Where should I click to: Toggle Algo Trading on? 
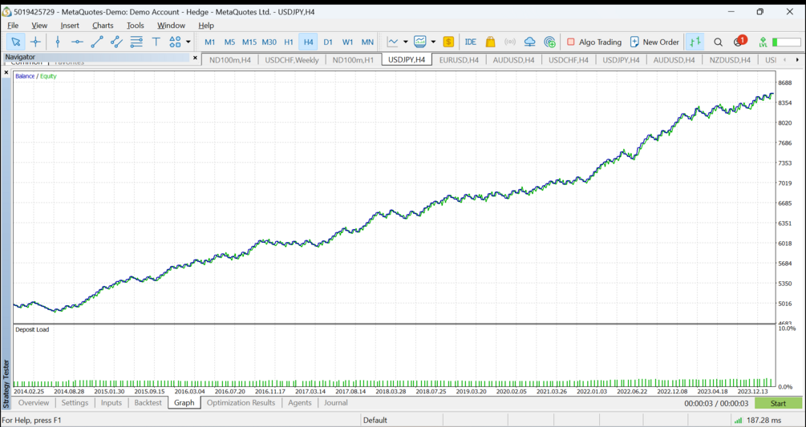point(593,42)
